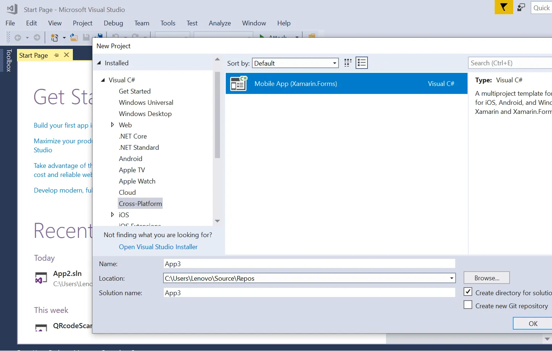552x351 pixels.
Task: Click scroll-down arrow in template tree
Action: tap(217, 221)
